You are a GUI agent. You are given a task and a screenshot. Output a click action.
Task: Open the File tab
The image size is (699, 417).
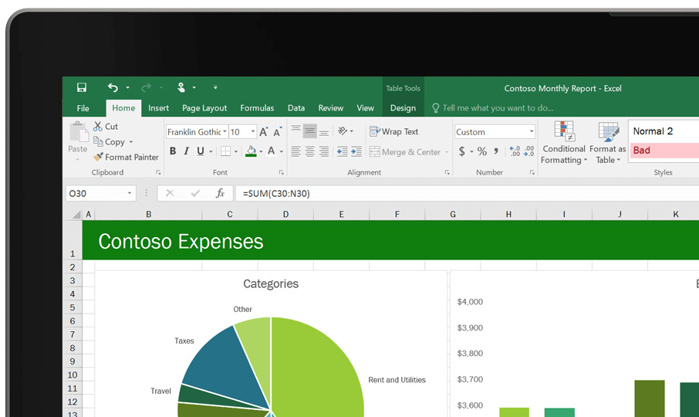point(83,108)
